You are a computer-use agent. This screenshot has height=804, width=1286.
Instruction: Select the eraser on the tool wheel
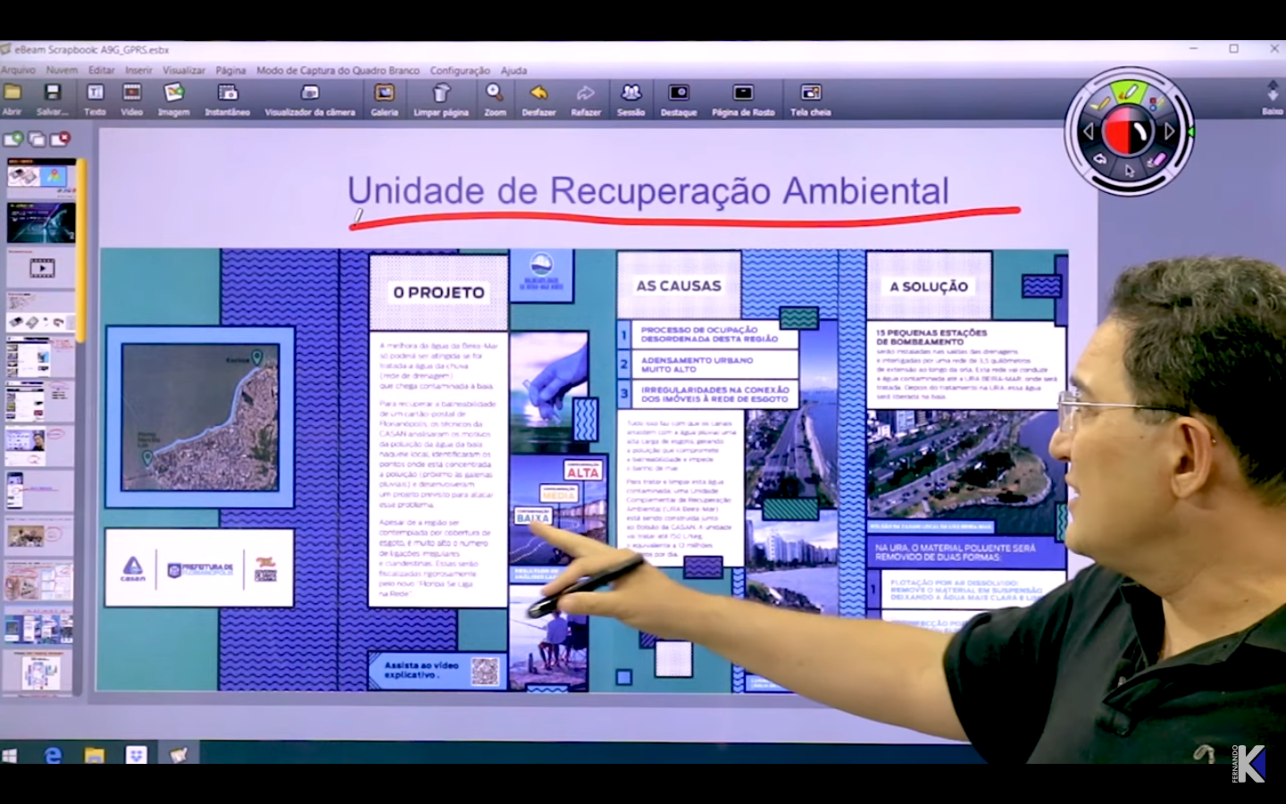1157,160
